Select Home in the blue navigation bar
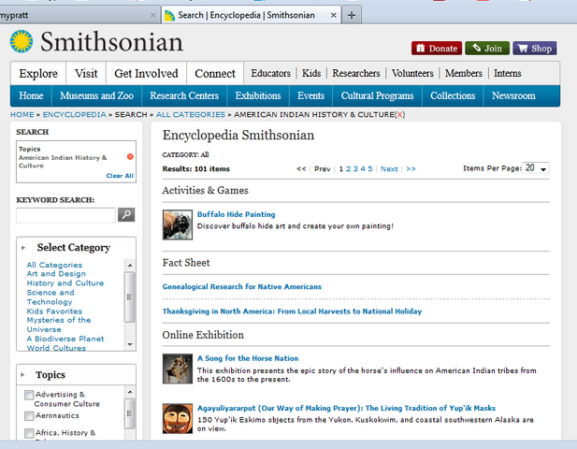The height and width of the screenshot is (449, 577). click(31, 95)
